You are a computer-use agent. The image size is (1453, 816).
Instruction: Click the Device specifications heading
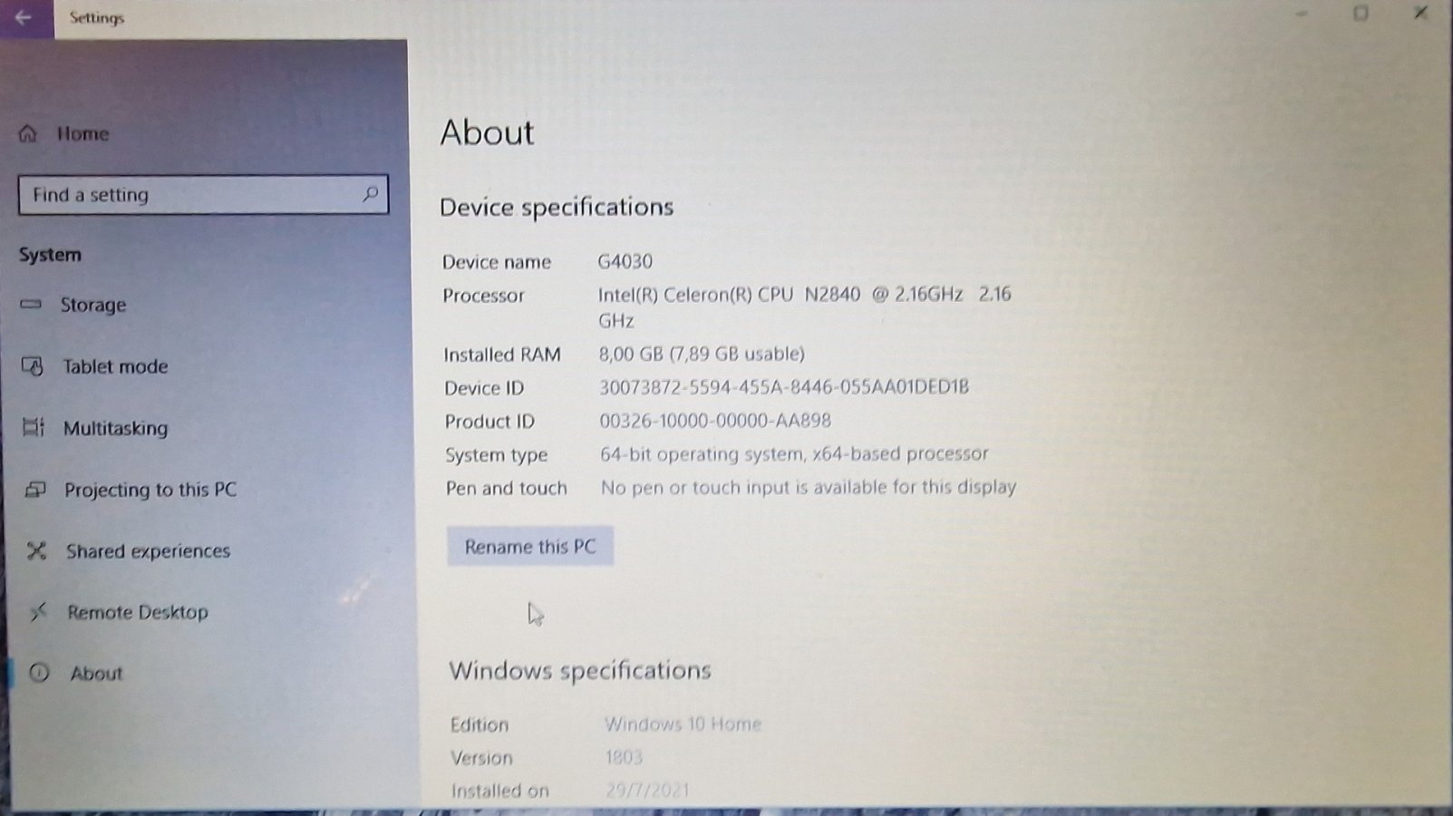click(557, 208)
